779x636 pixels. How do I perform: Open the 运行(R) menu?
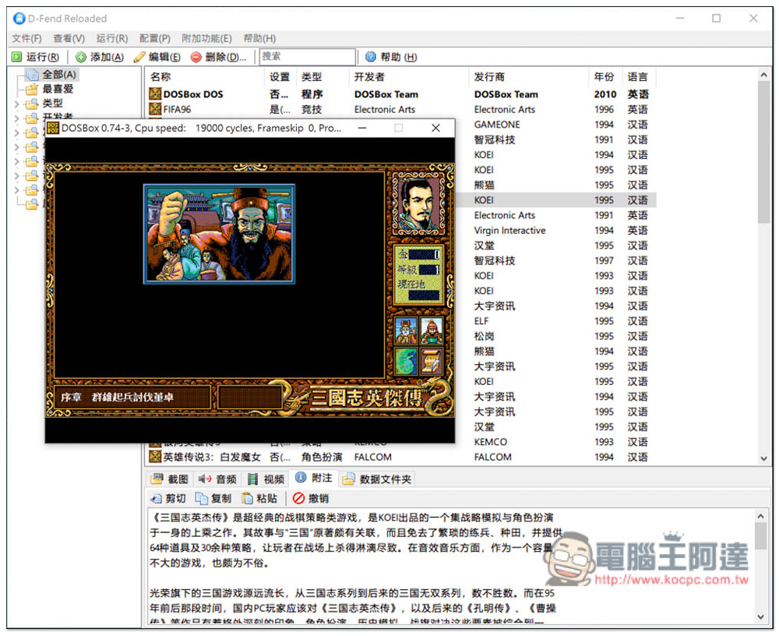[111, 38]
